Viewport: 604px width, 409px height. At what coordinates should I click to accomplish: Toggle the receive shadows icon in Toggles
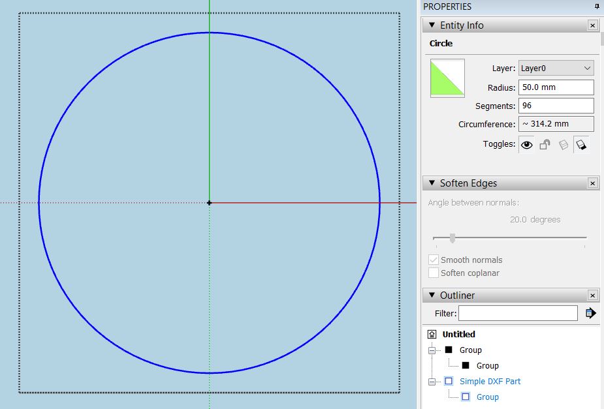(563, 145)
